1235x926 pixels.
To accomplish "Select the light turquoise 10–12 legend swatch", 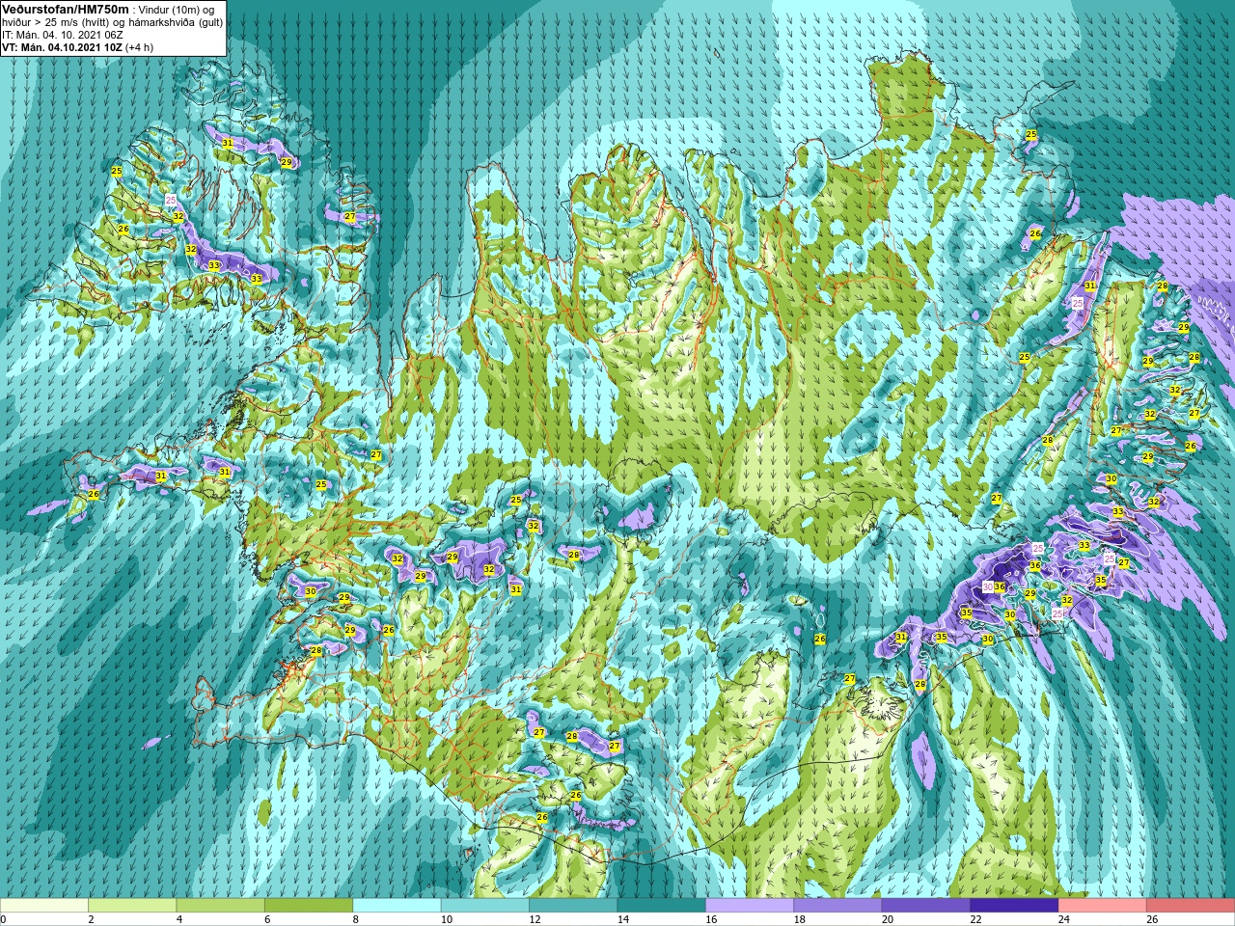I will (485, 906).
